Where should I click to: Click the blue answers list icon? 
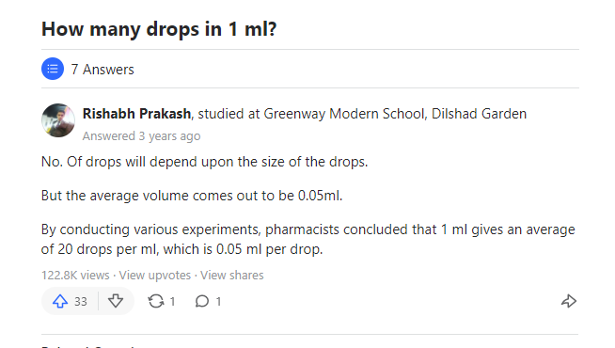(x=53, y=69)
